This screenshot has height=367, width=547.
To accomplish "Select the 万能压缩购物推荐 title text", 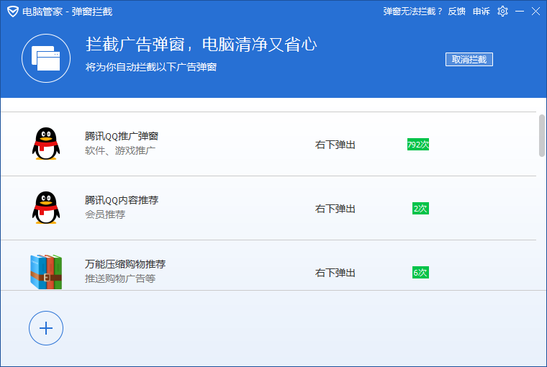I will point(125,264).
